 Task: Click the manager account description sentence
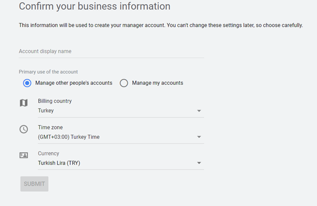(x=161, y=25)
